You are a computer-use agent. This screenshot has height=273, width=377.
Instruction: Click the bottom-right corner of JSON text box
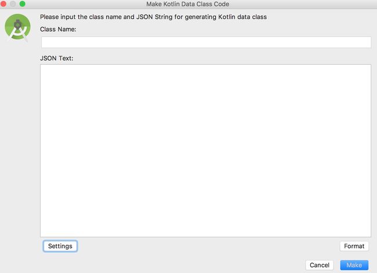coord(369,235)
